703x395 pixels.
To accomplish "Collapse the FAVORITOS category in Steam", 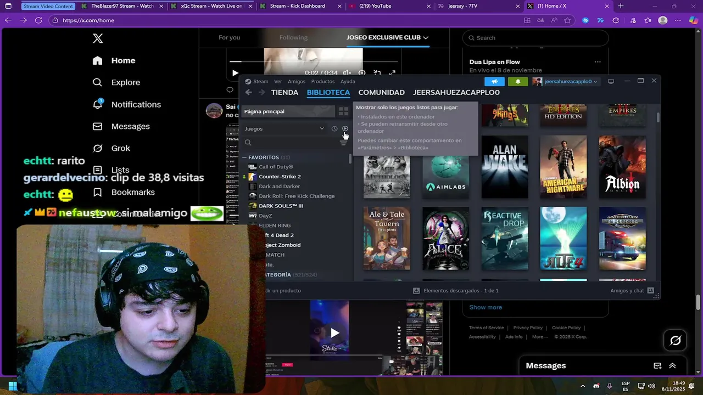I will tap(245, 157).
